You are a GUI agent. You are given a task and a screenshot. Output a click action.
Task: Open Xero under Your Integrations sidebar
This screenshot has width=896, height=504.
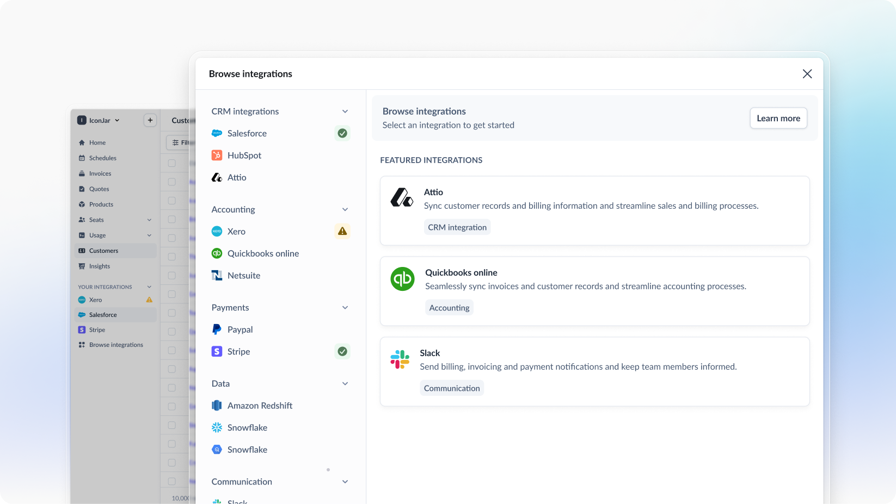[115, 300]
